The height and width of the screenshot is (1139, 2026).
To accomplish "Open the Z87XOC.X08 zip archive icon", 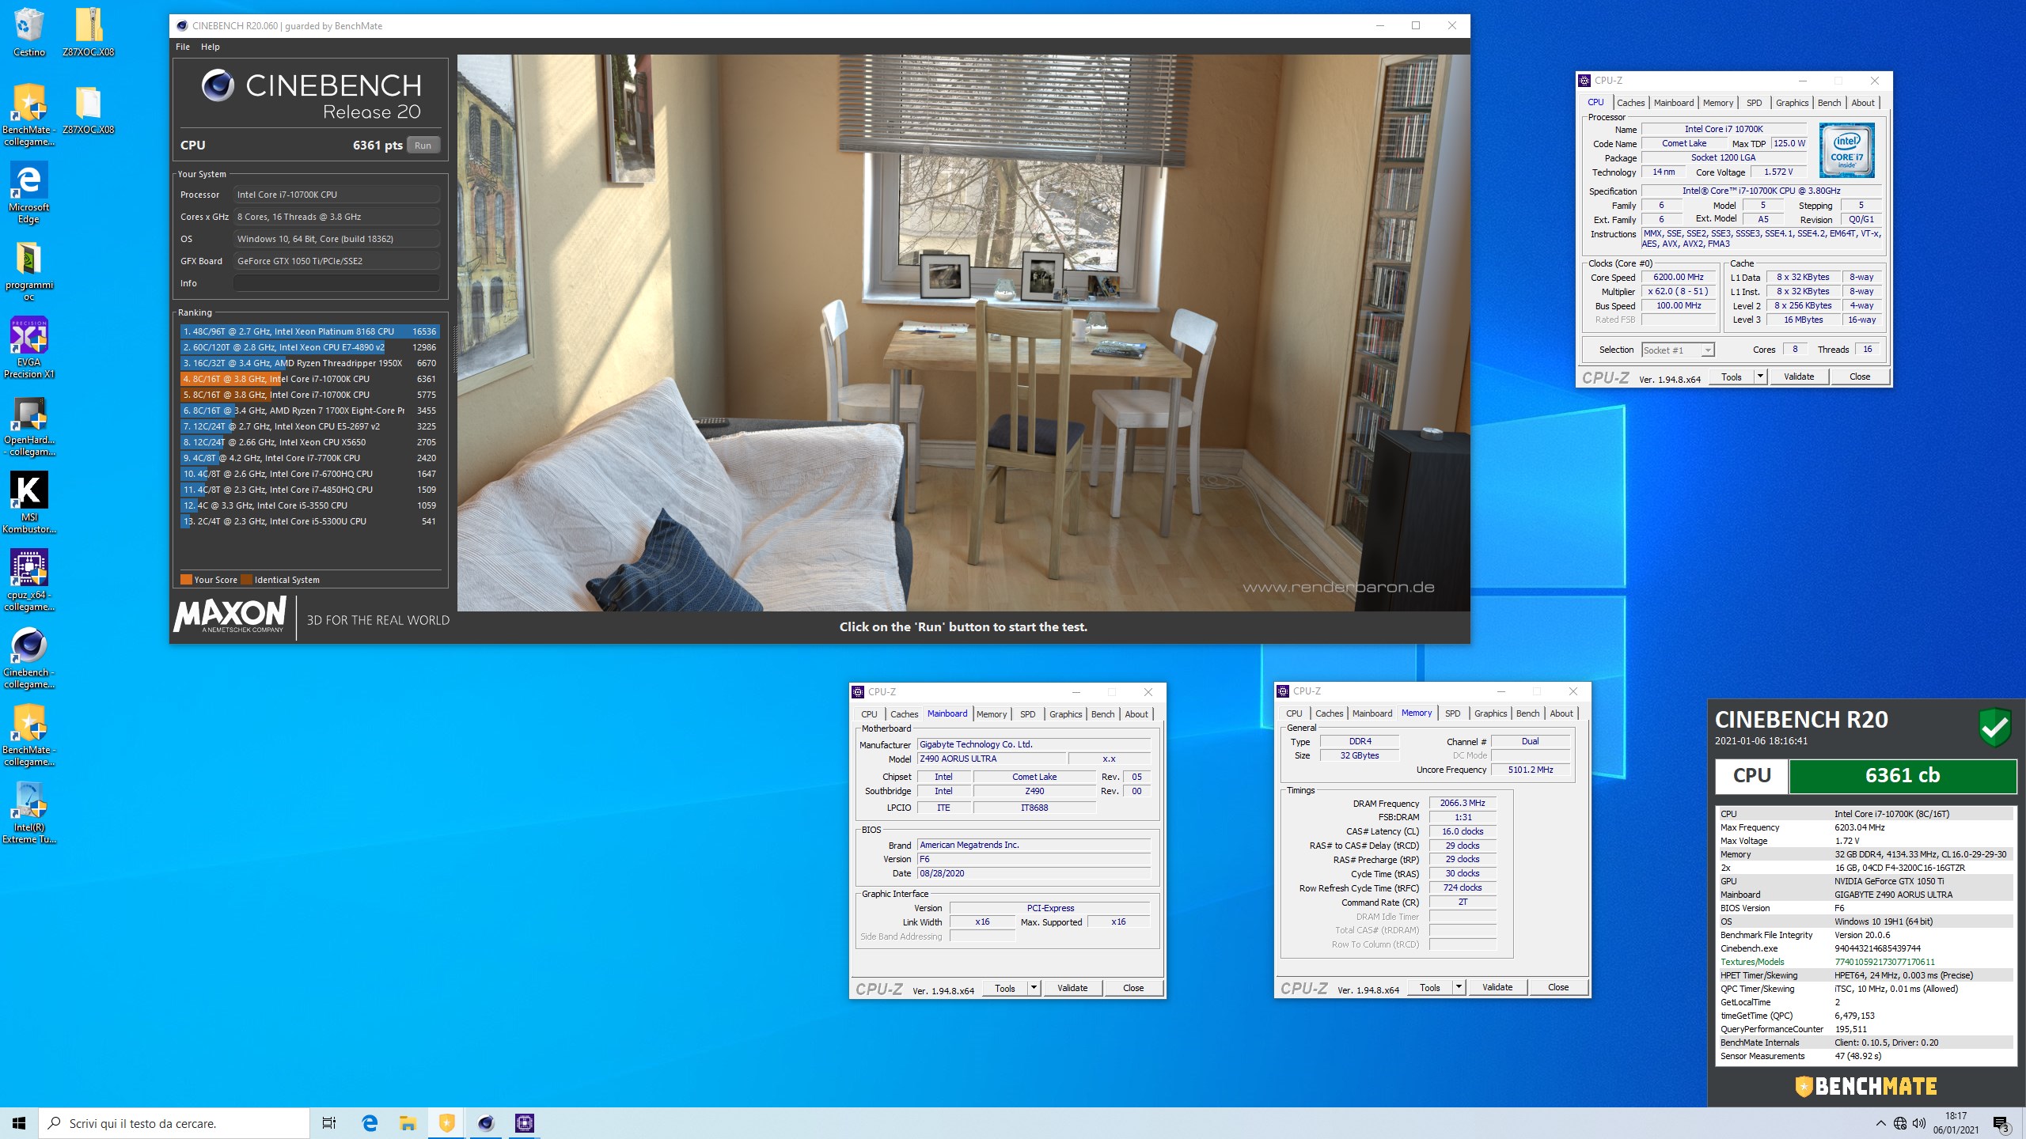I will 88,32.
